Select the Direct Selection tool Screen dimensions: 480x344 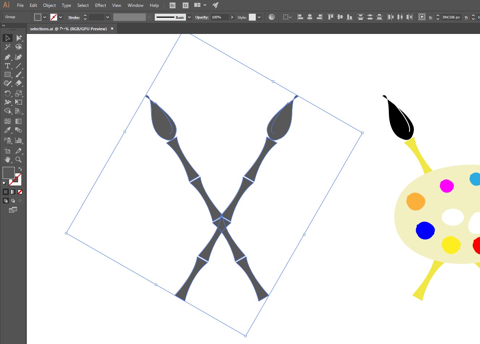coord(19,38)
